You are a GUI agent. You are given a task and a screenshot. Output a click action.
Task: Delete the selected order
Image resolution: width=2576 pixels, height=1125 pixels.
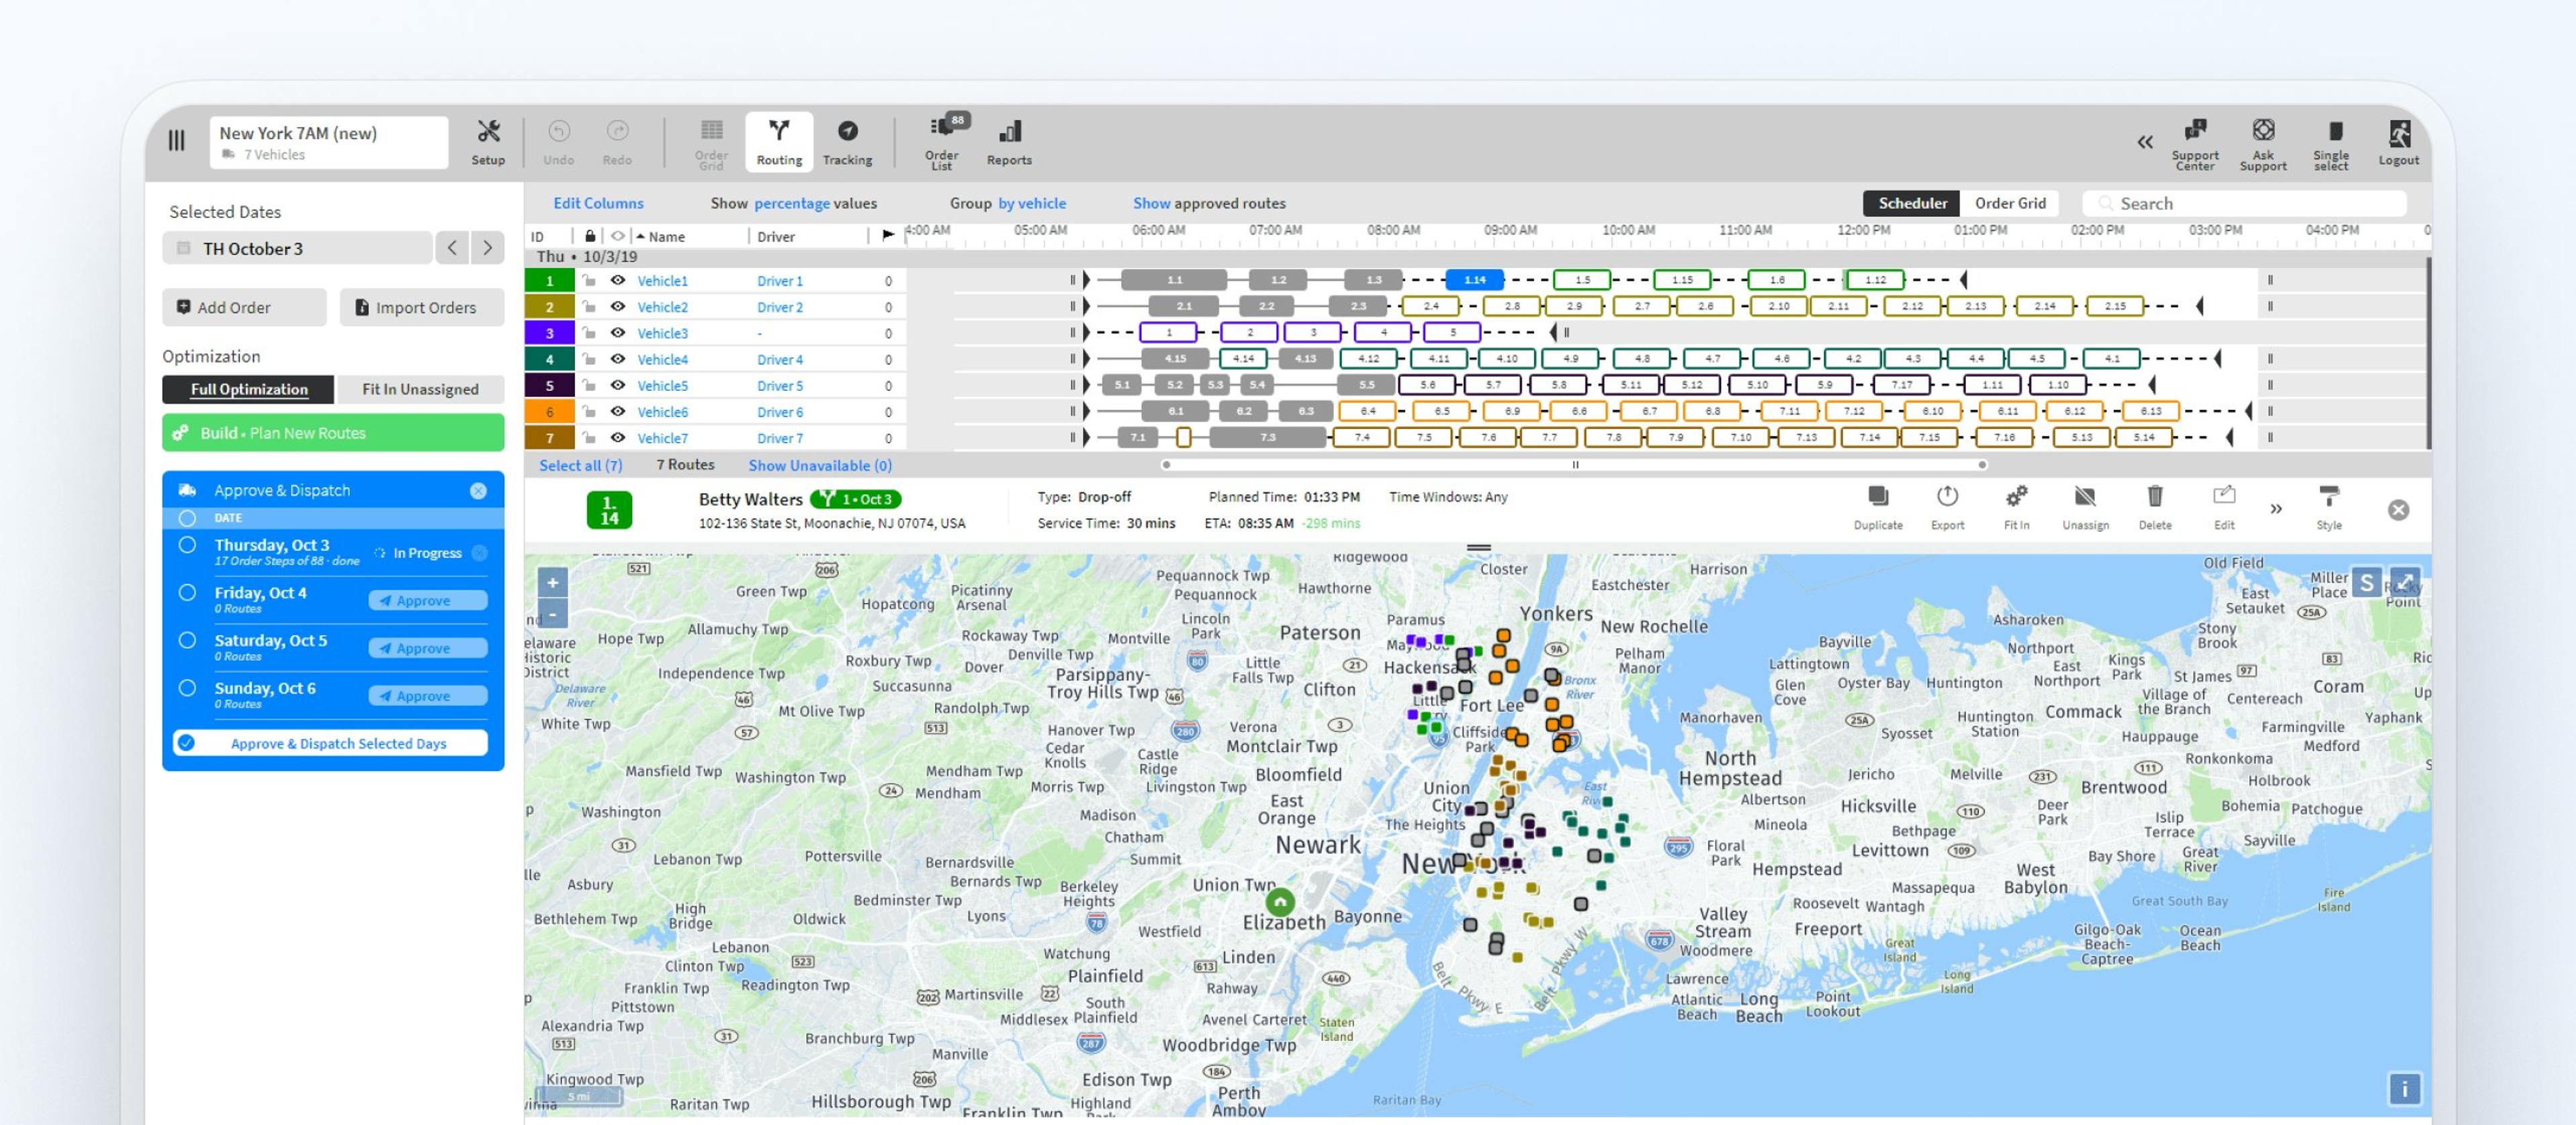[x=2154, y=508]
